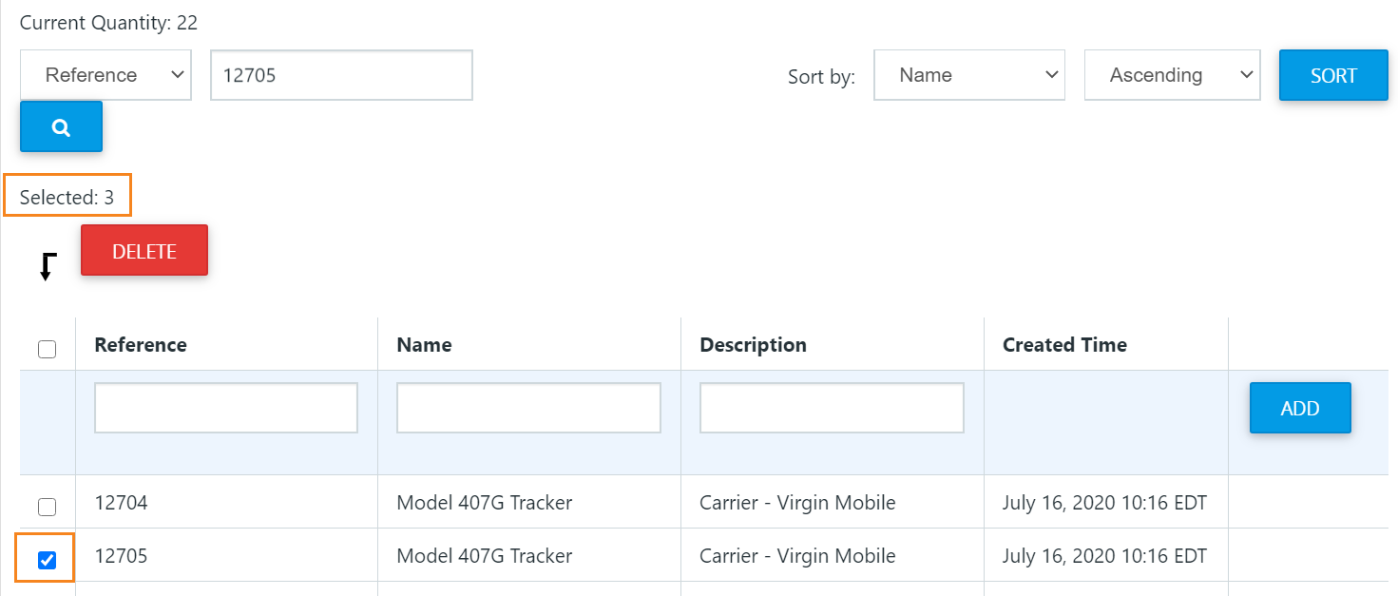Viewport: 1398px width, 596px height.
Task: Click the Name column header
Action: pyautogui.click(x=424, y=345)
